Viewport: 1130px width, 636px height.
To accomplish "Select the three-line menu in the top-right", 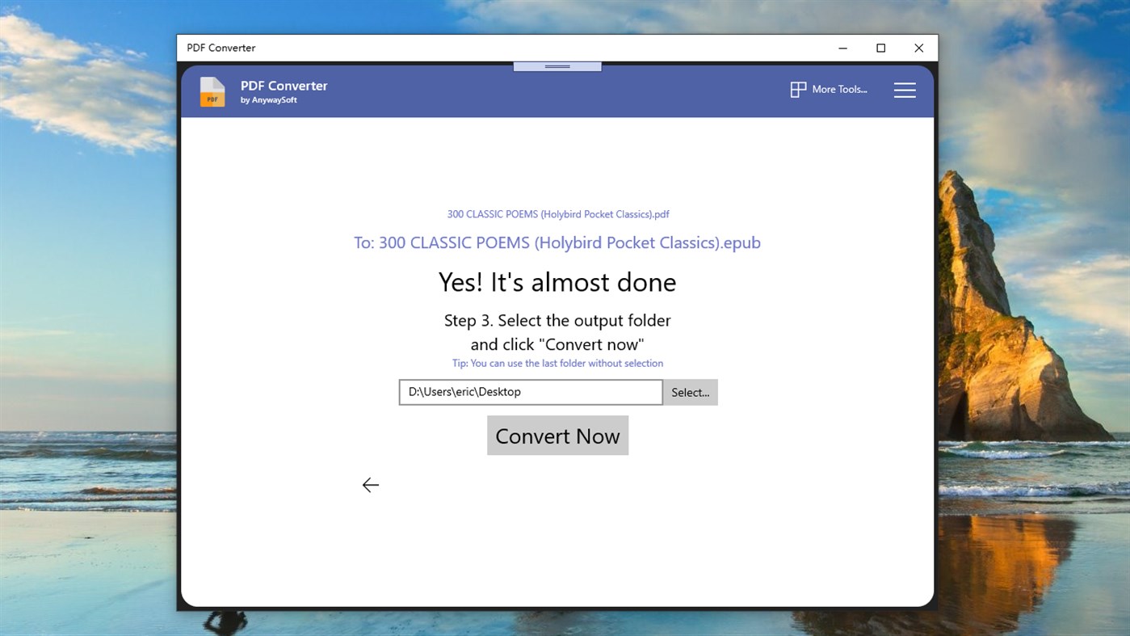I will point(905,91).
